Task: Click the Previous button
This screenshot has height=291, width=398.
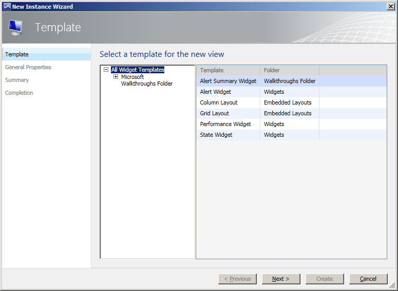Action: coord(237,279)
